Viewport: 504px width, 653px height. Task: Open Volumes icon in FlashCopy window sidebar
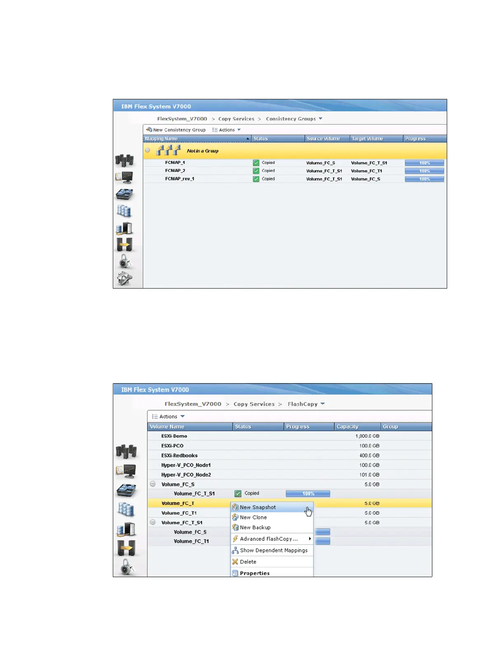[x=126, y=510]
